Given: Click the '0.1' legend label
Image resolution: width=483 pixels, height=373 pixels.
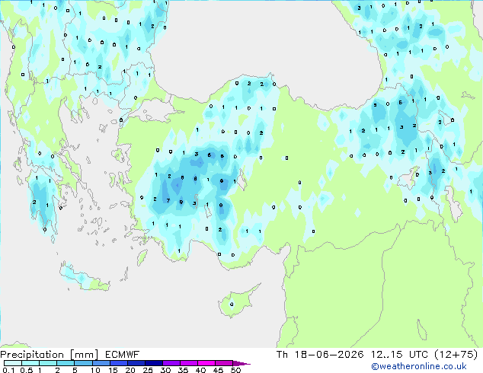Looking at the screenshot, I should [8, 370].
